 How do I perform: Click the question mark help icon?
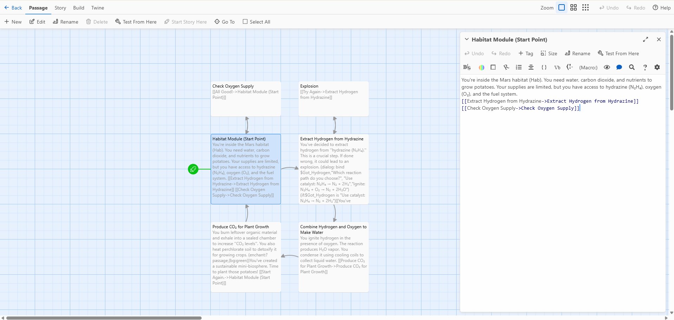pos(644,68)
